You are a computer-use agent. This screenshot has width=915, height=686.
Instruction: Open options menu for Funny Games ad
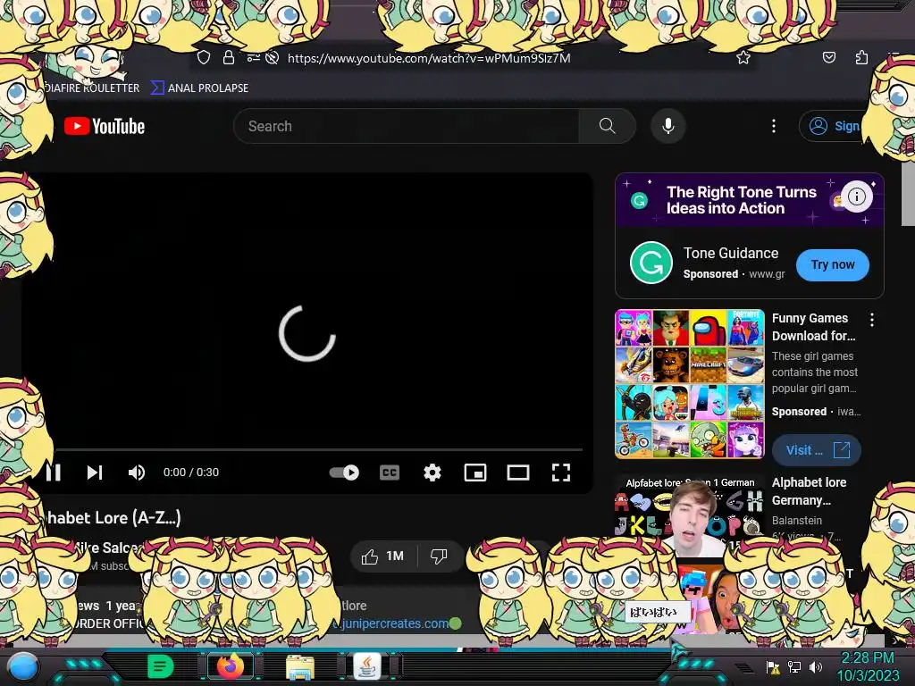(x=872, y=320)
